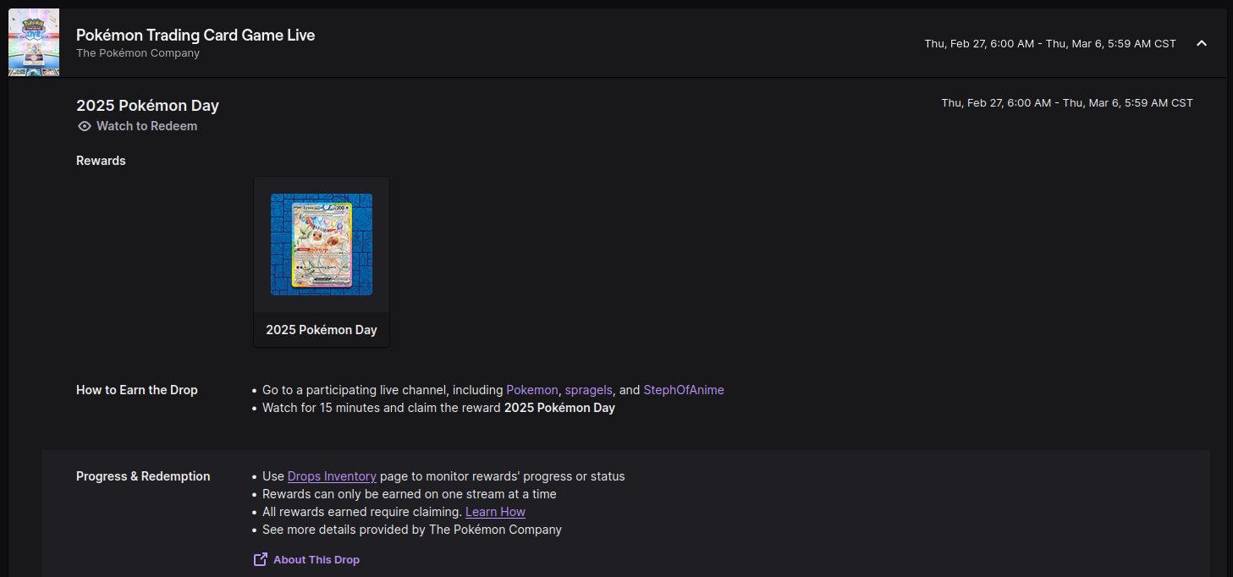Screen dimensions: 1233x577
Task: Click the Rewards section label
Action: pyautogui.click(x=101, y=161)
